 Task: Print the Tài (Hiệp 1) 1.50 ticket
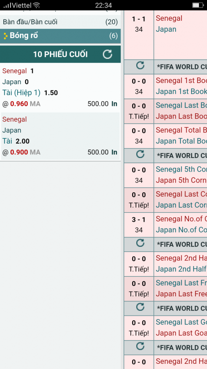pos(114,104)
